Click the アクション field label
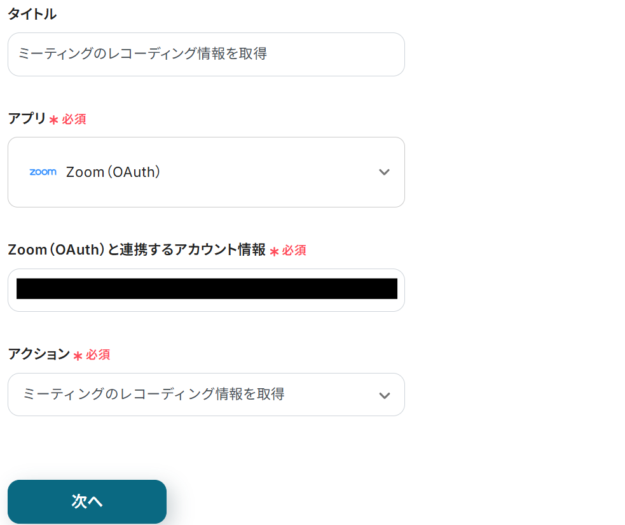Viewport: 625px width, 525px height. pos(39,354)
